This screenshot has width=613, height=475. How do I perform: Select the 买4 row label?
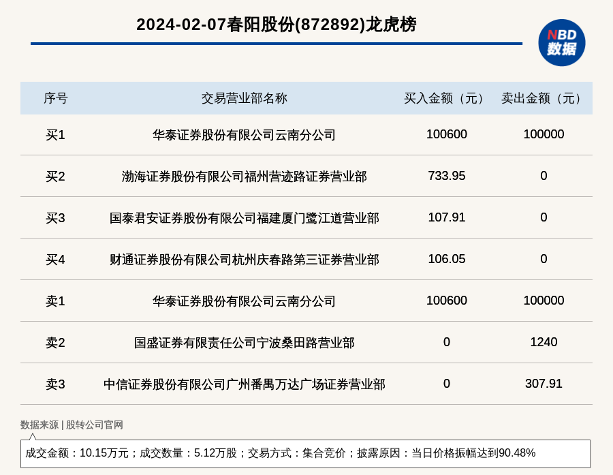(55, 260)
